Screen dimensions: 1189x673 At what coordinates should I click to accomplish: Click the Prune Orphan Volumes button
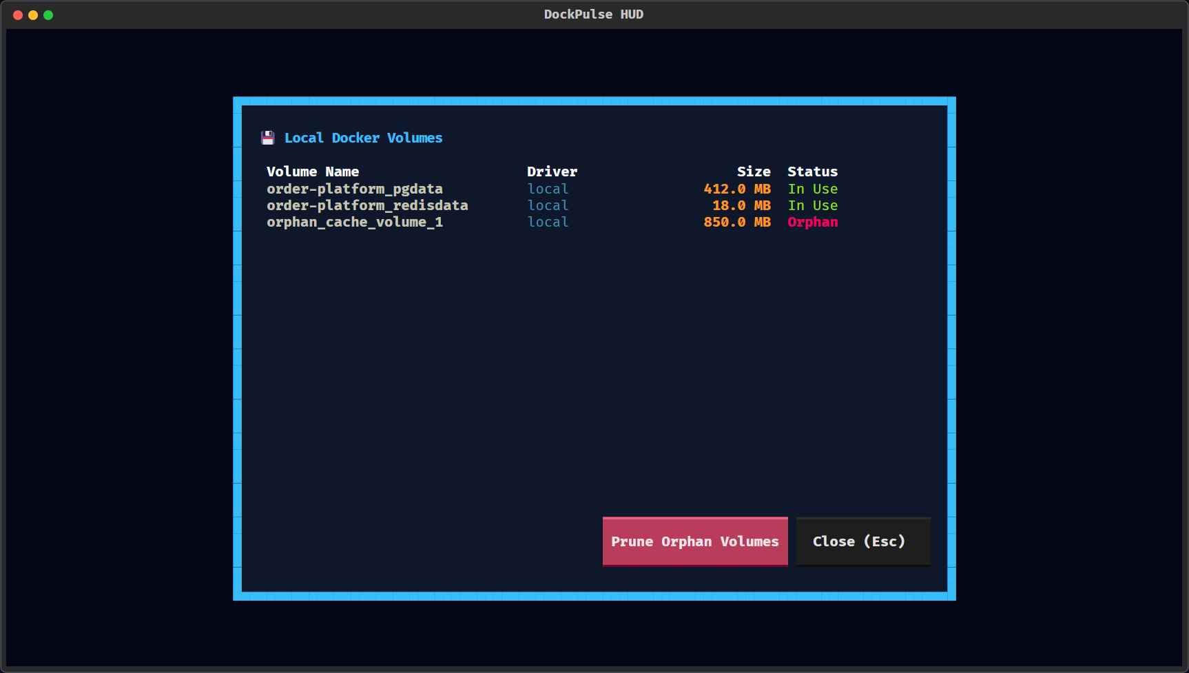point(695,541)
